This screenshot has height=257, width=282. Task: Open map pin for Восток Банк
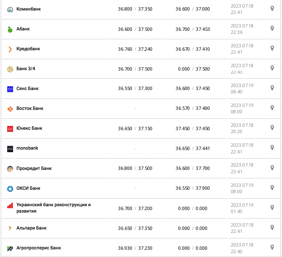pos(272,108)
